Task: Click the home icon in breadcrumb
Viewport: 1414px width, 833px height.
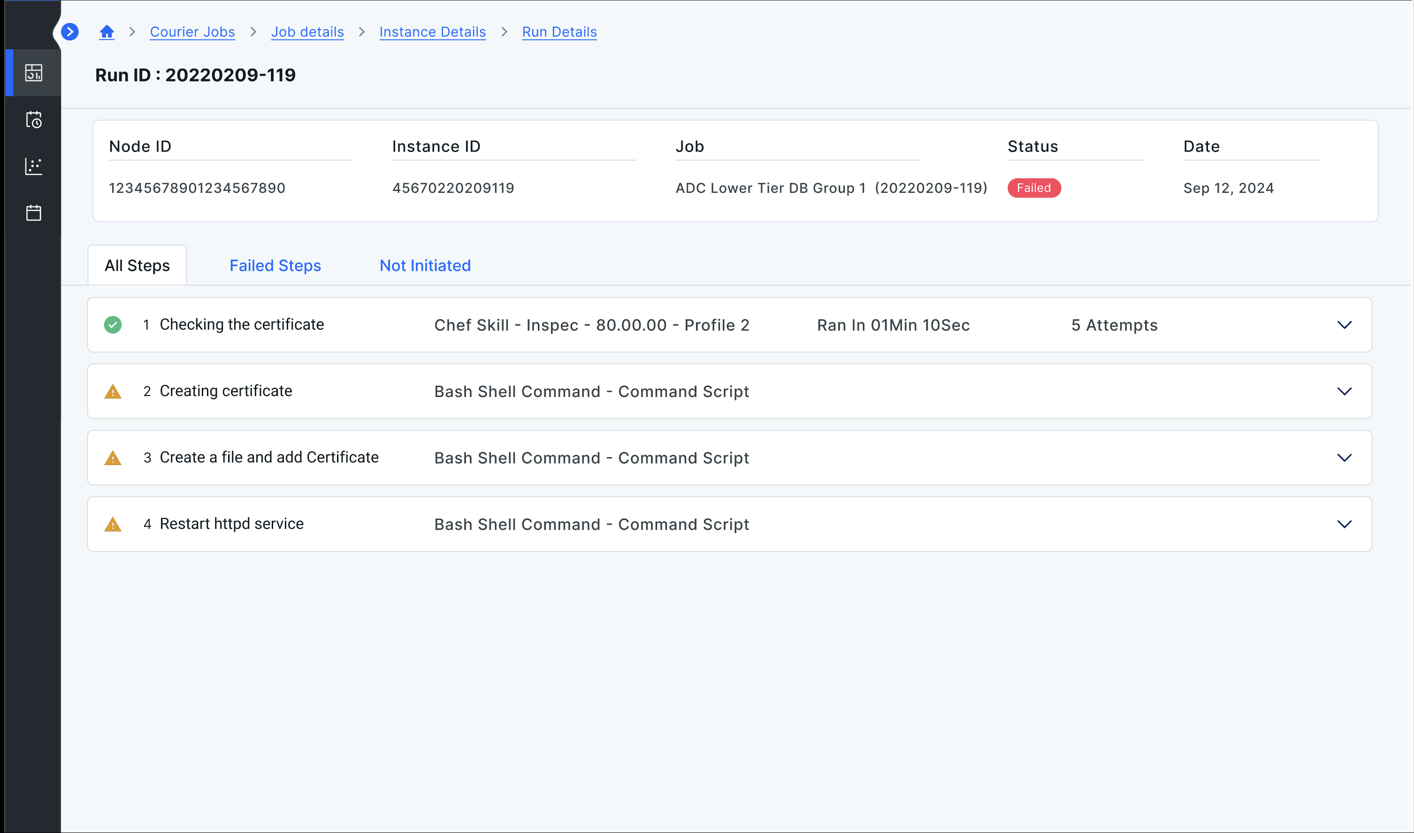Action: click(x=107, y=32)
